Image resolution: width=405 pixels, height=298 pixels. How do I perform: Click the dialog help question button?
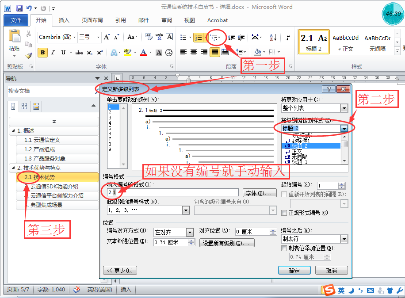[x=329, y=89]
